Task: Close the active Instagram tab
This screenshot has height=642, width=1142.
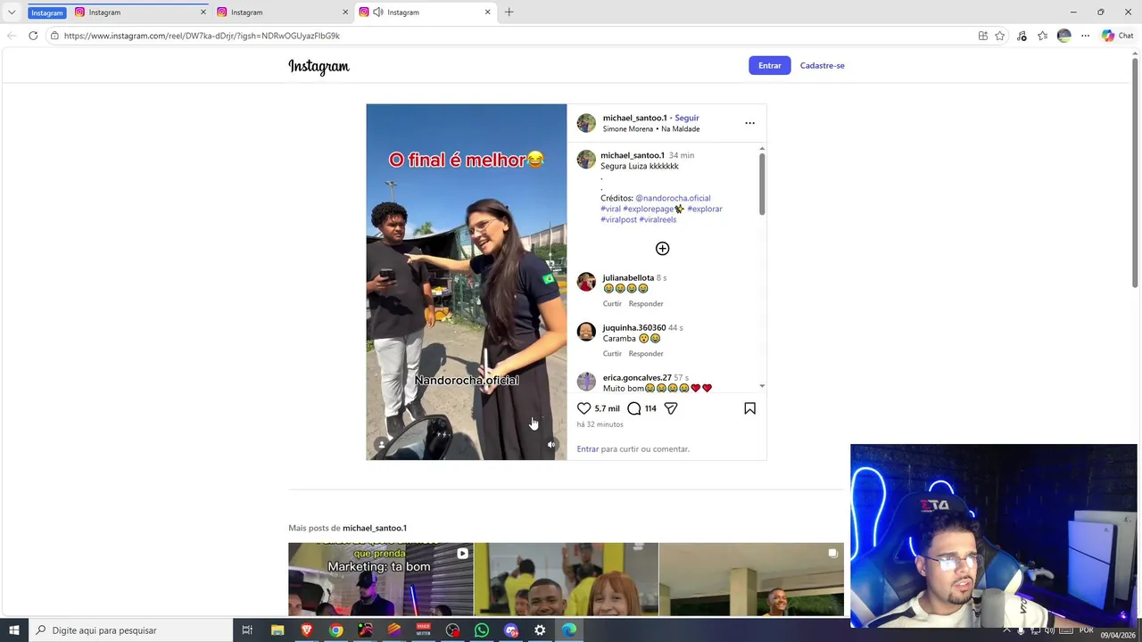Action: coord(487,12)
